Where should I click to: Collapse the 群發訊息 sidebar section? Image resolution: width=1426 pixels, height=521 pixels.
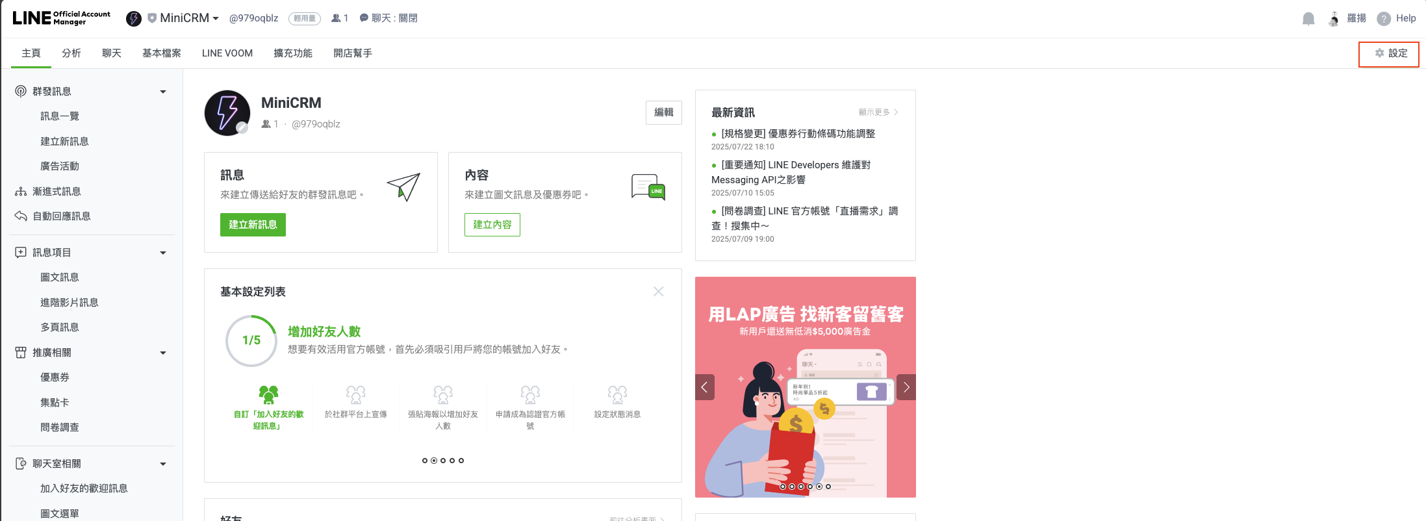tap(163, 92)
